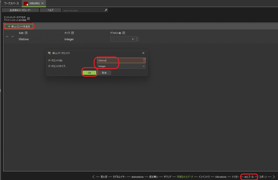Switch to the ワークスペース tab

(x=11, y=3)
